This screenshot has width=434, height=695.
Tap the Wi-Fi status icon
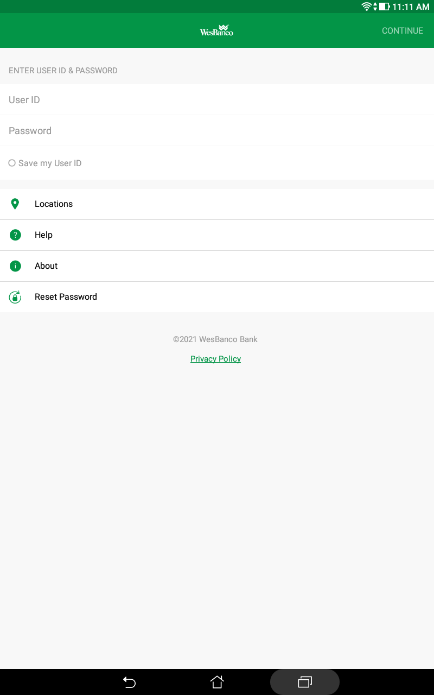click(x=367, y=7)
